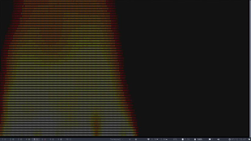
Task: Switch to workspace 10
Action: [x=68, y=139]
